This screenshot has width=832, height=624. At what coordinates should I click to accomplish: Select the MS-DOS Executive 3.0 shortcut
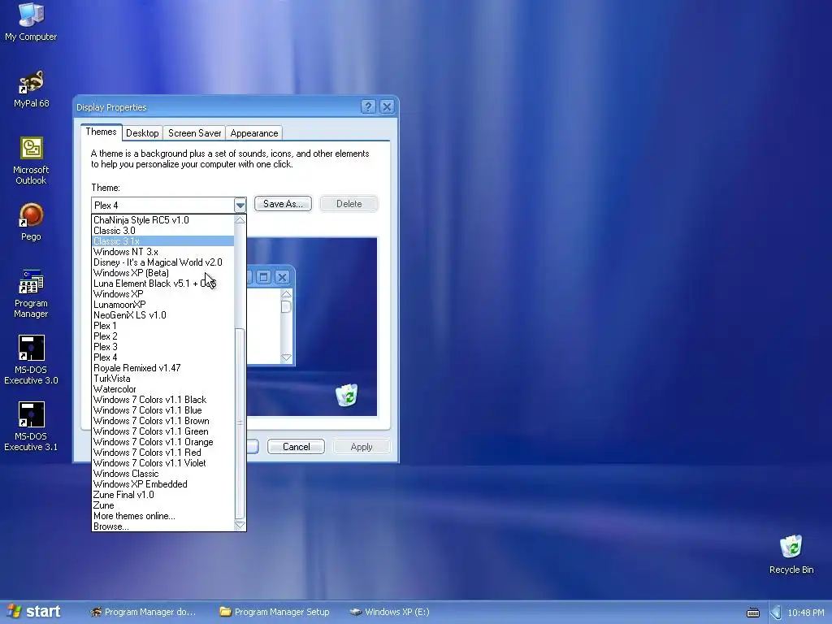(31, 360)
